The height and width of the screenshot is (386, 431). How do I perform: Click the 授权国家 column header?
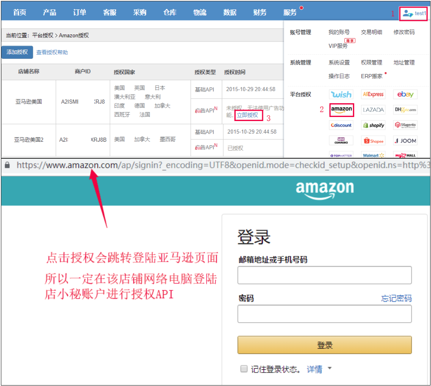[x=124, y=72]
